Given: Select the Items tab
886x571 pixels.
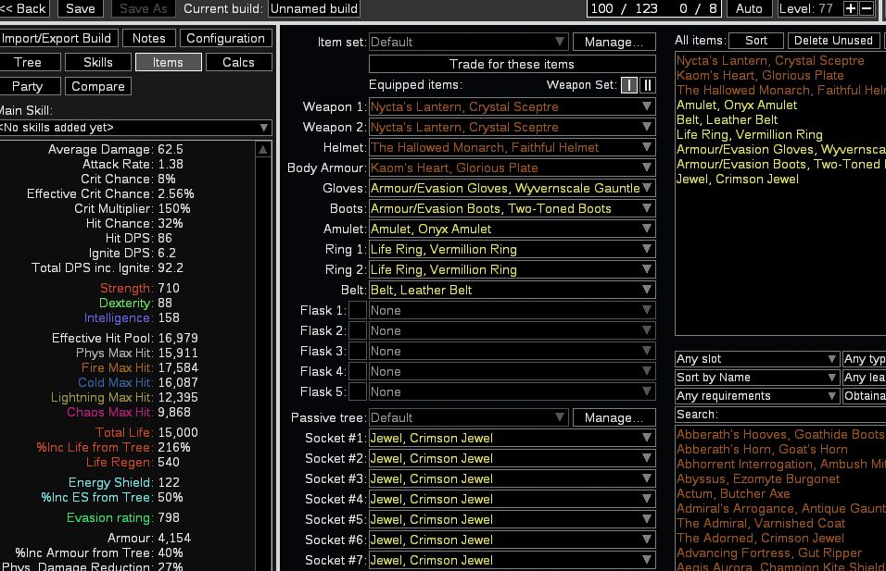Looking at the screenshot, I should click(x=169, y=62).
